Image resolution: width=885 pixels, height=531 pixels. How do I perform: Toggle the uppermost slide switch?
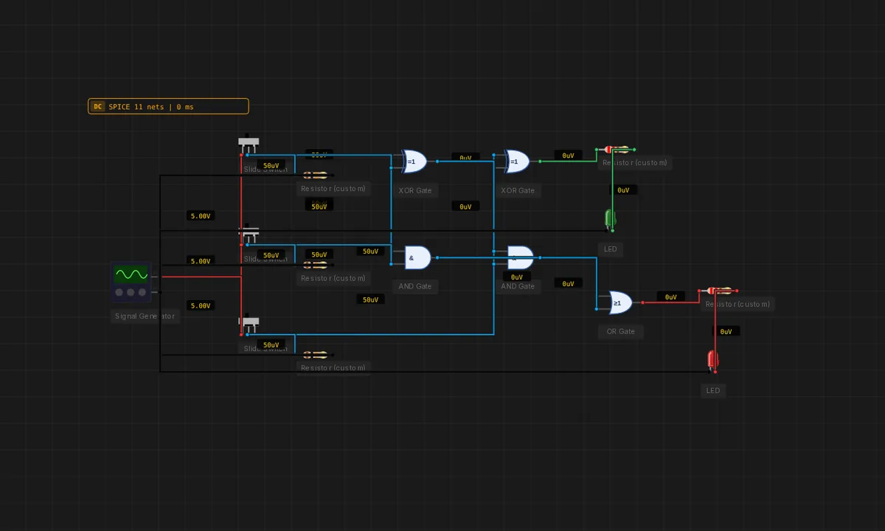click(x=249, y=145)
